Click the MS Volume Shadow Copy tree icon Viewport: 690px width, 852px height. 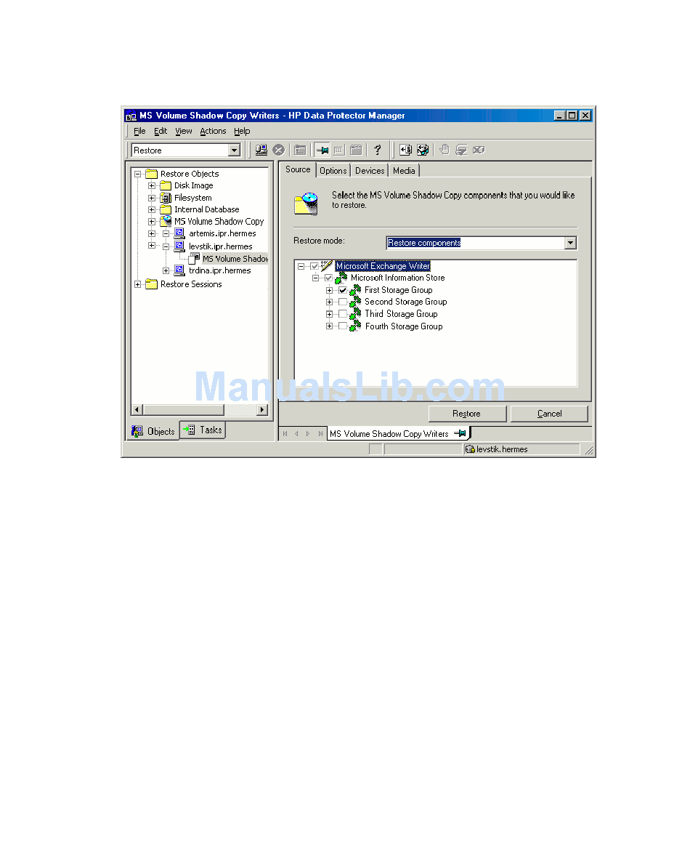coord(166,221)
